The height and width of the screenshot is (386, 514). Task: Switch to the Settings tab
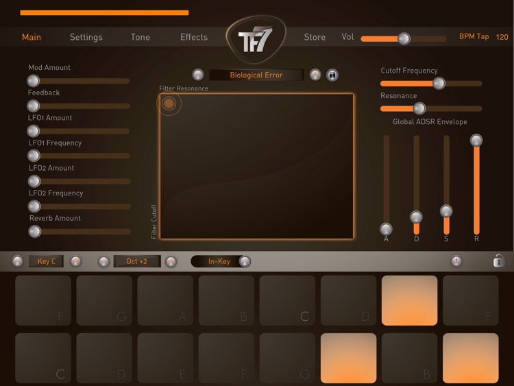pos(86,37)
